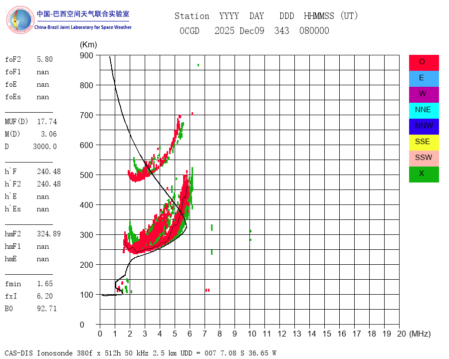Select the pink SSW legend swatch

(x=424, y=159)
